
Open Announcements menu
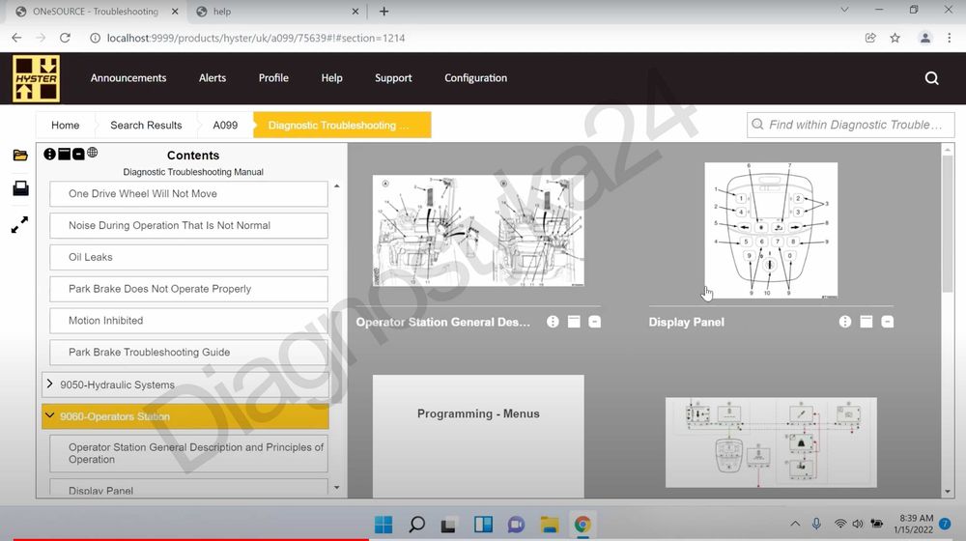pyautogui.click(x=128, y=78)
